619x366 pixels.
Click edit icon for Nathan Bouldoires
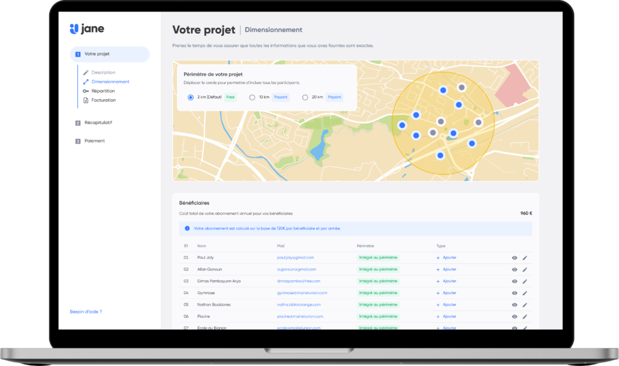pos(525,304)
